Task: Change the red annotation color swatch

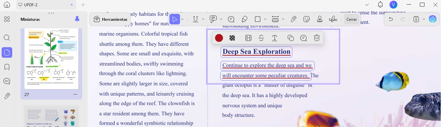Action: 219,38
